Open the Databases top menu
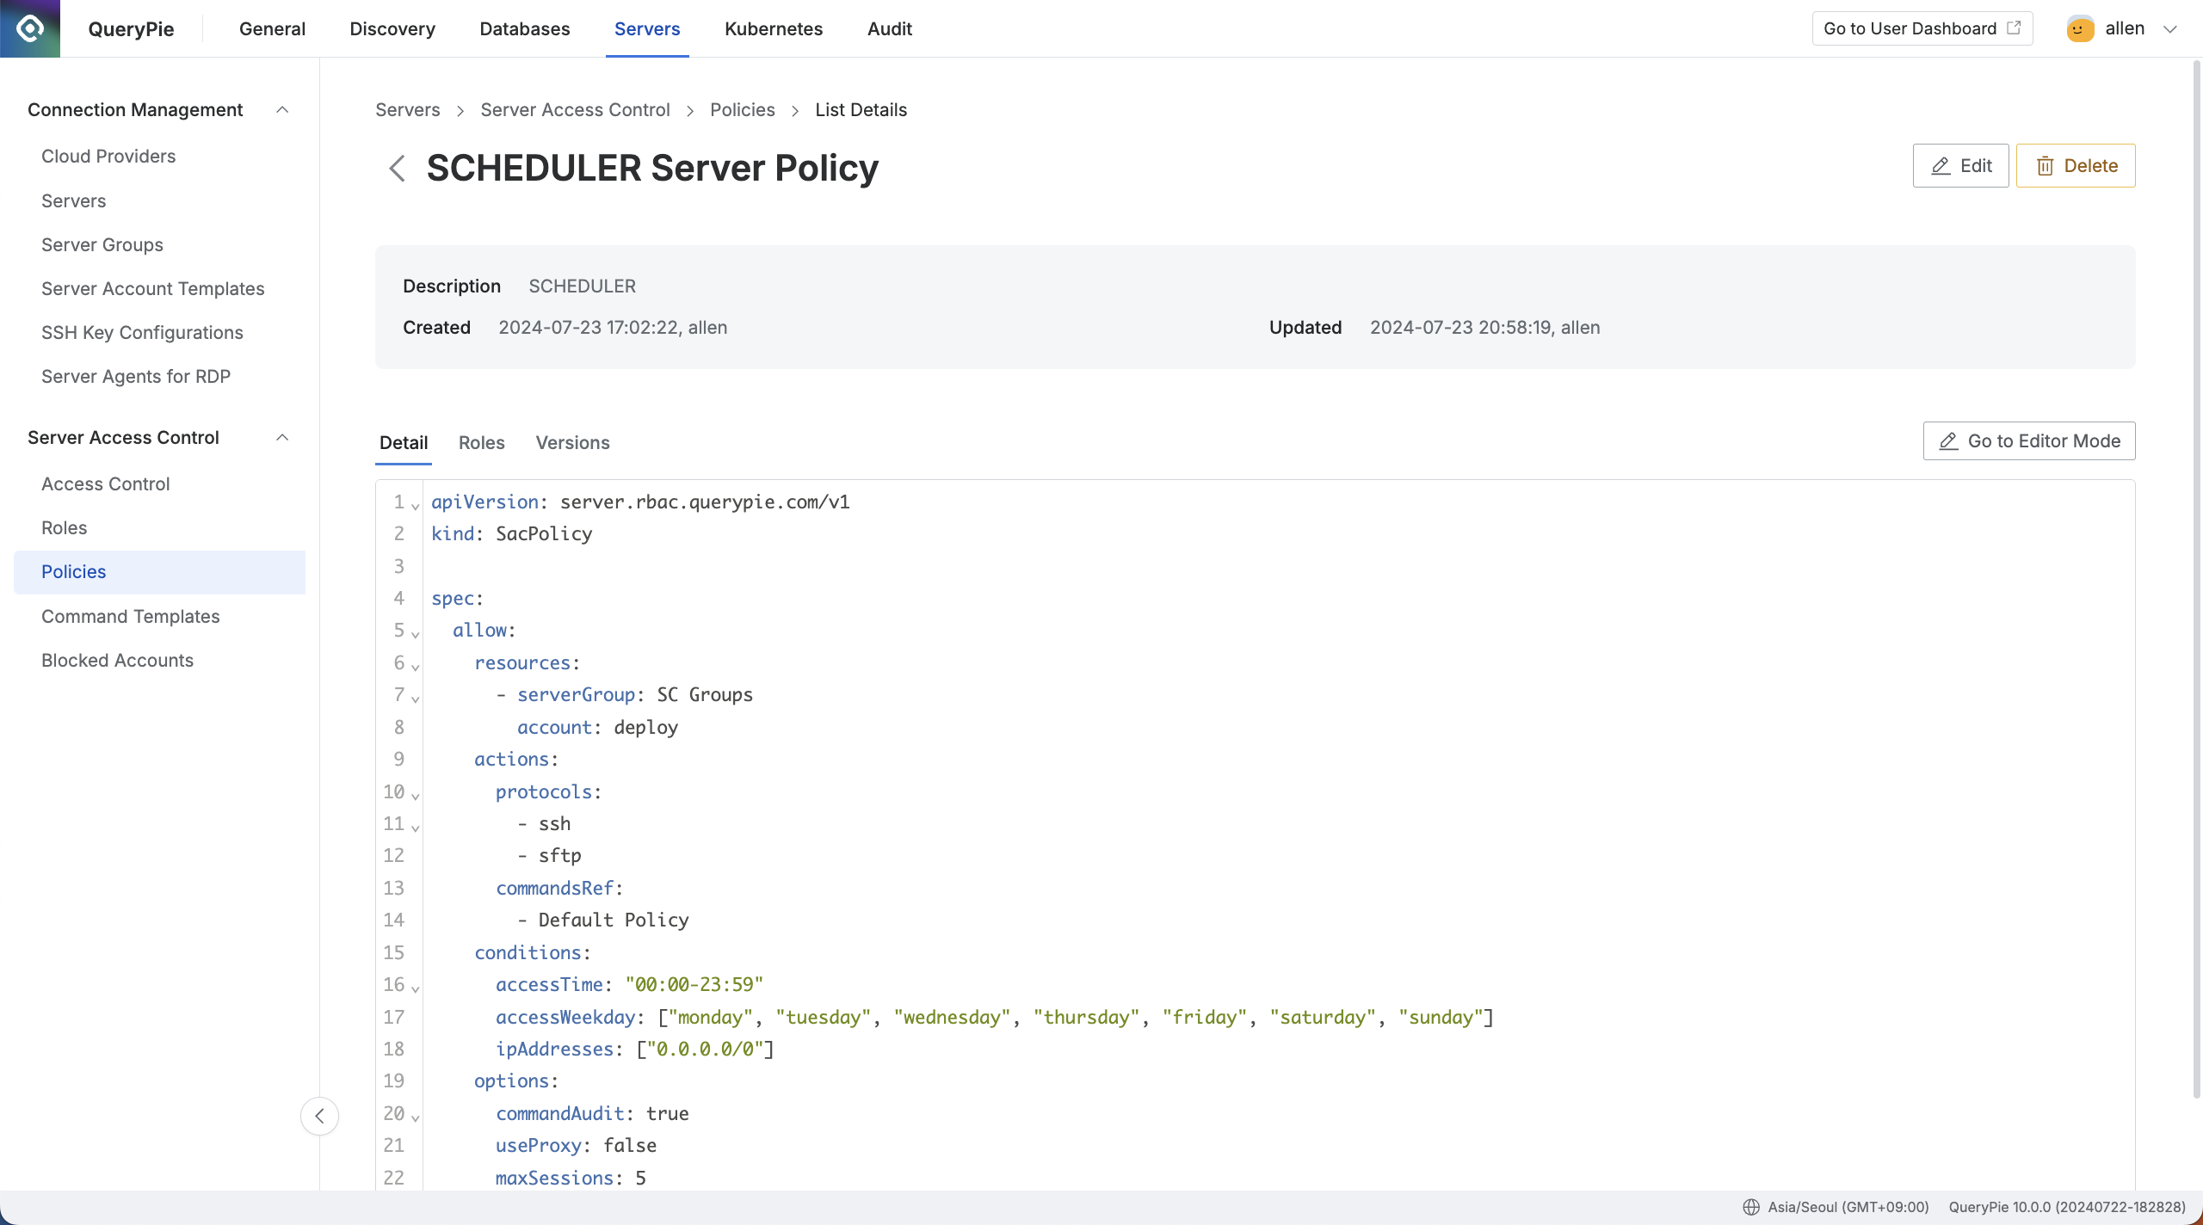 click(x=525, y=28)
